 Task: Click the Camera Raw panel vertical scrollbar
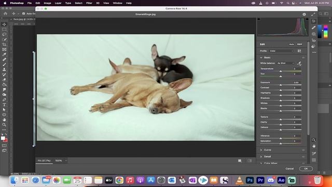(308, 88)
